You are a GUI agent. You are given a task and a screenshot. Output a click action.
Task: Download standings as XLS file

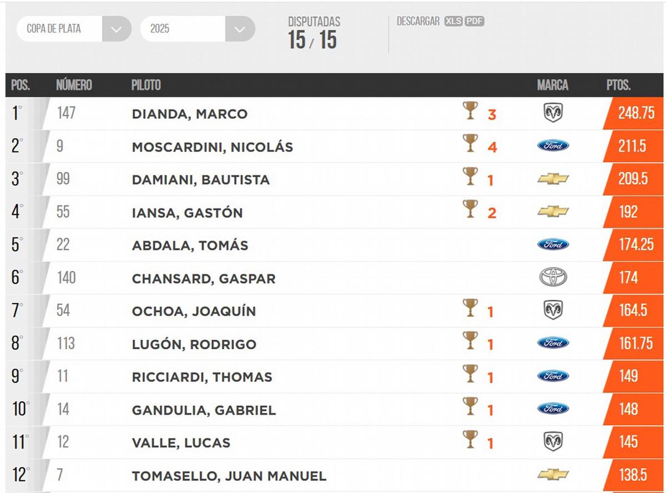(x=453, y=22)
